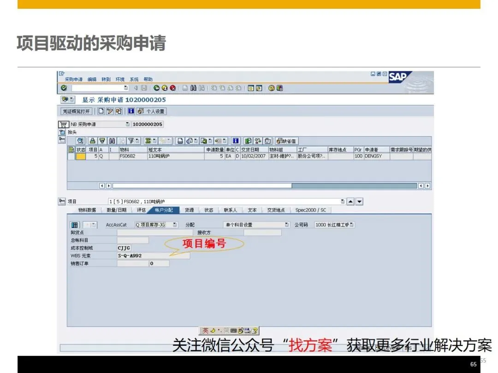Click the next item down arrow button
This screenshot has width=498, height=373.
[359, 201]
